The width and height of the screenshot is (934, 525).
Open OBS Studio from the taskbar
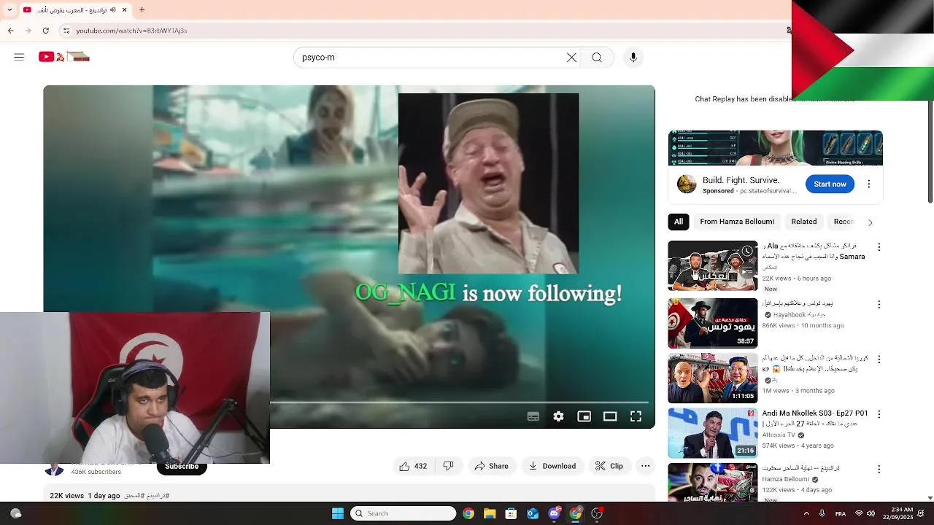[597, 513]
